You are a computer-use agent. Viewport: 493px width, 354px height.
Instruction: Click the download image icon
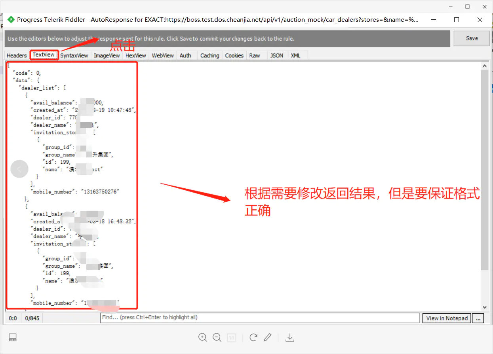point(290,337)
